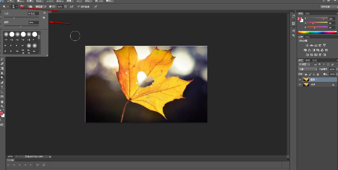Image resolution: width=338 pixels, height=170 pixels.
Task: Click the Brightness/Contrast adjustment icon
Action: point(307,45)
